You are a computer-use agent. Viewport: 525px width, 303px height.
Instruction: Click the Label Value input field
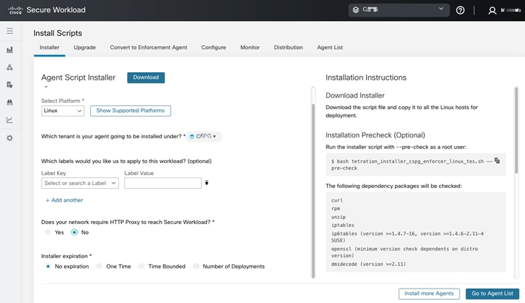[x=162, y=183]
